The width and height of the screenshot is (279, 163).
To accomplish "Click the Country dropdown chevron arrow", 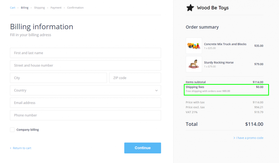I will (156, 90).
